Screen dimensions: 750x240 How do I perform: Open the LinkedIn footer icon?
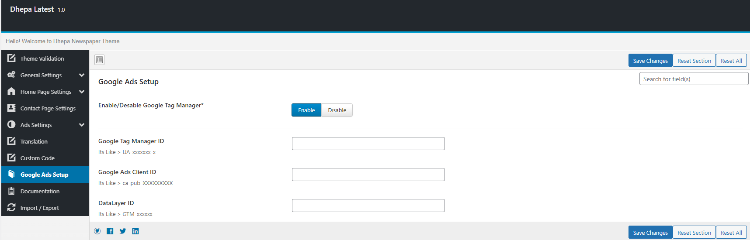tap(135, 231)
